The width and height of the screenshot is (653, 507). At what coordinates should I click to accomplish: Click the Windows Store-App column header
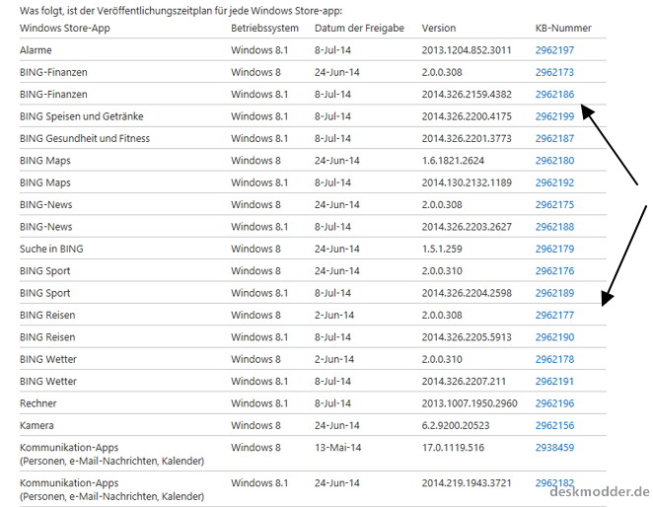pyautogui.click(x=64, y=28)
